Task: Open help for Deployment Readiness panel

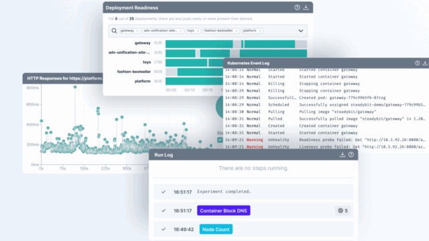Action: pyautogui.click(x=297, y=7)
